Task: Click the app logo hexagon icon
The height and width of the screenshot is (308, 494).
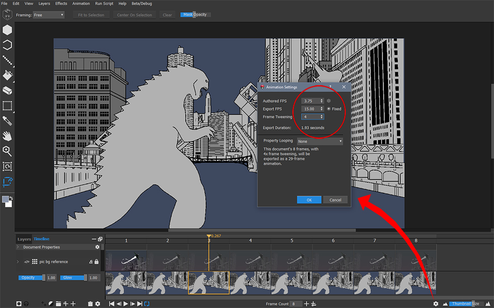Action: pos(7,15)
